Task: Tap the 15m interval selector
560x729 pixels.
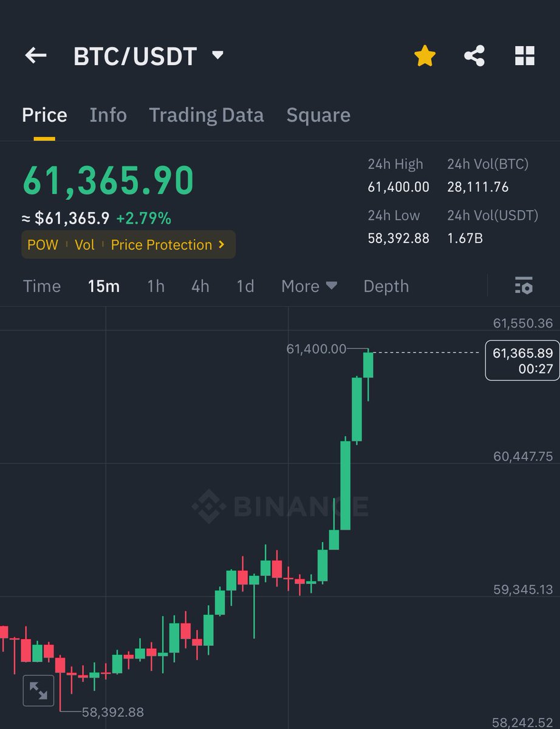Action: (x=103, y=286)
